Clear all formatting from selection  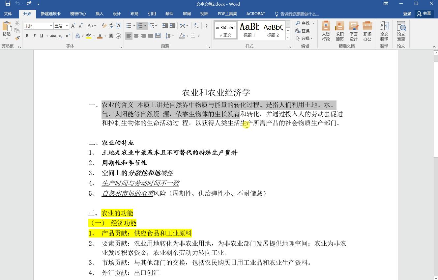[103, 25]
